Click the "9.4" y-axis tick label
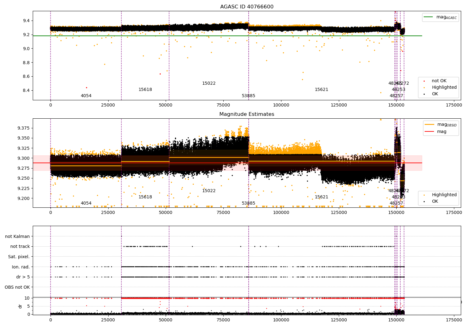 [x=26, y=21]
